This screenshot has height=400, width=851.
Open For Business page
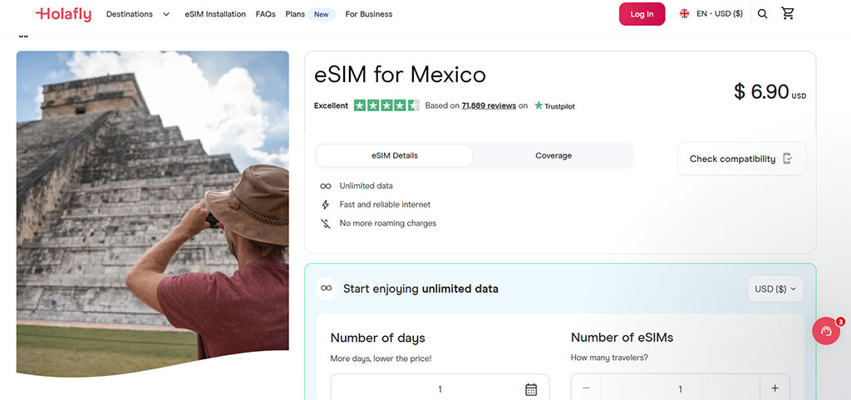pyautogui.click(x=368, y=14)
